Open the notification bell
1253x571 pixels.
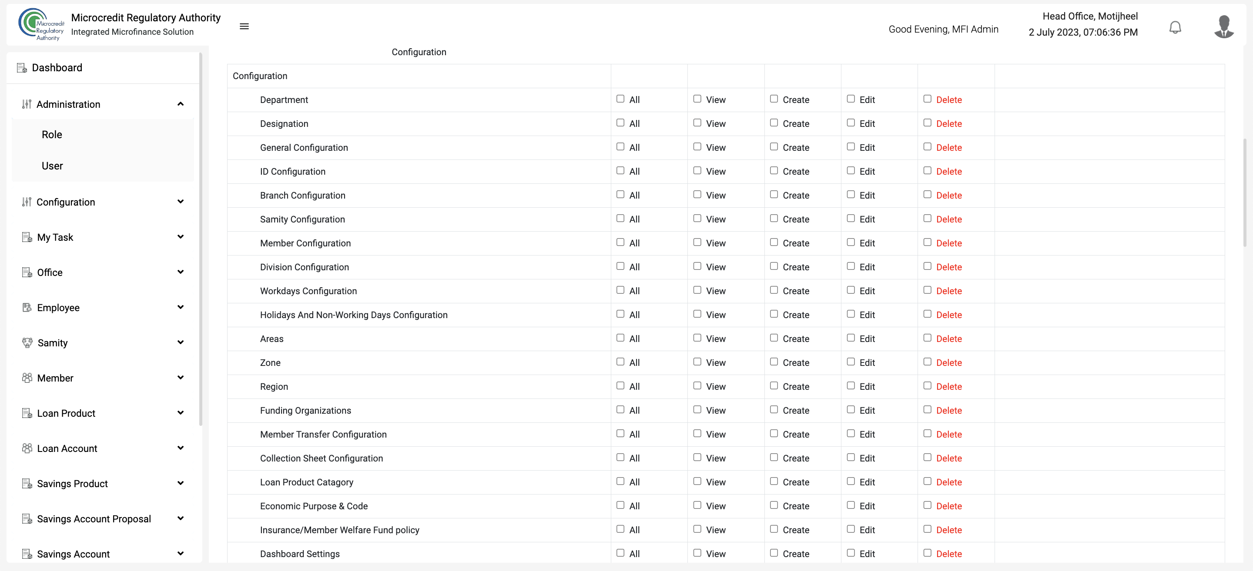[x=1175, y=27]
